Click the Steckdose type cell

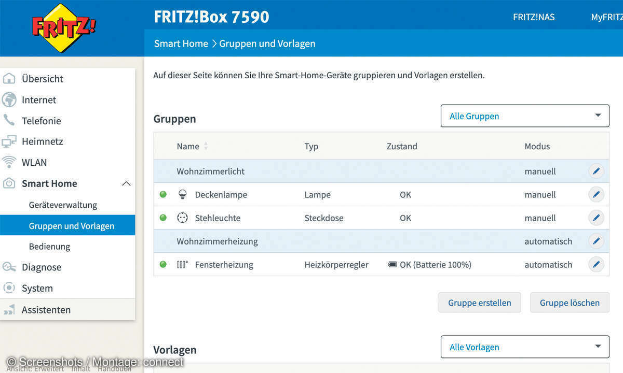323,218
